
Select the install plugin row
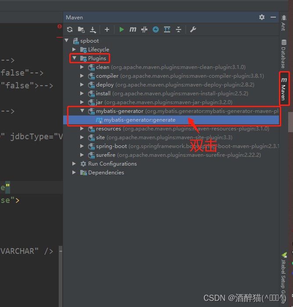pos(172,94)
